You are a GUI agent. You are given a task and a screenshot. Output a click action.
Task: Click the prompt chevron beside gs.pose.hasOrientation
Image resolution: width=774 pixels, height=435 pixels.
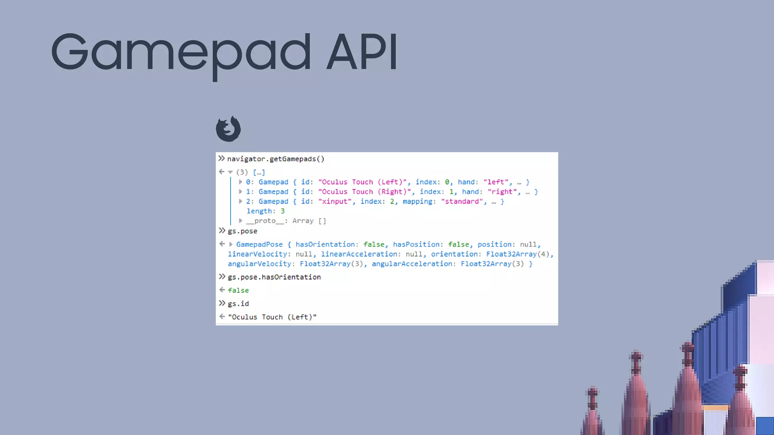click(x=222, y=276)
